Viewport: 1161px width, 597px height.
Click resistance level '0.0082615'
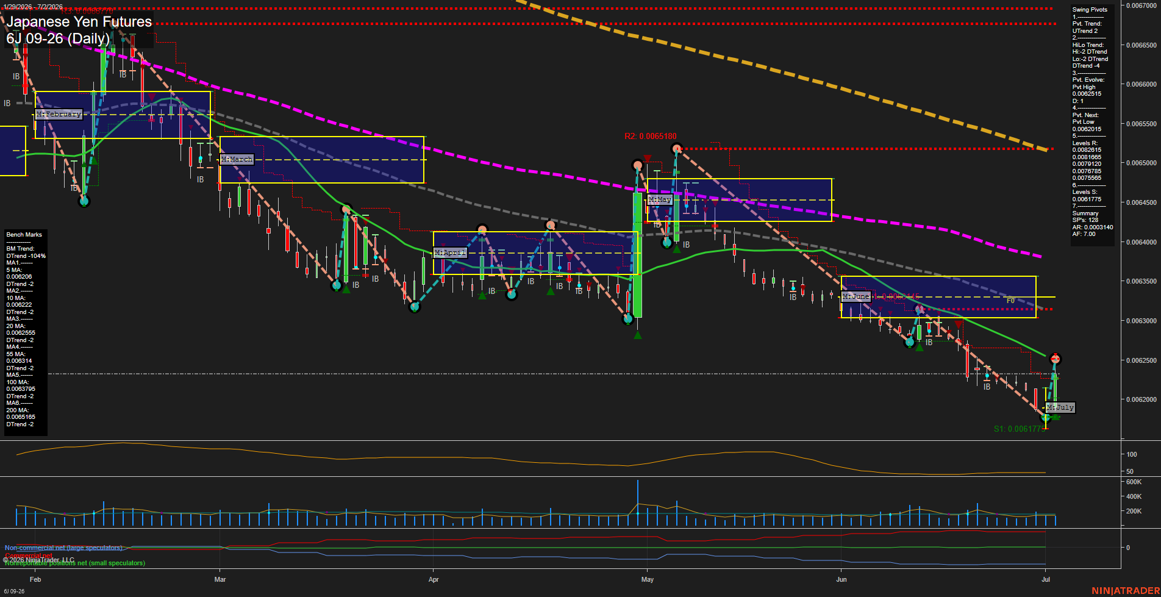(1087, 150)
